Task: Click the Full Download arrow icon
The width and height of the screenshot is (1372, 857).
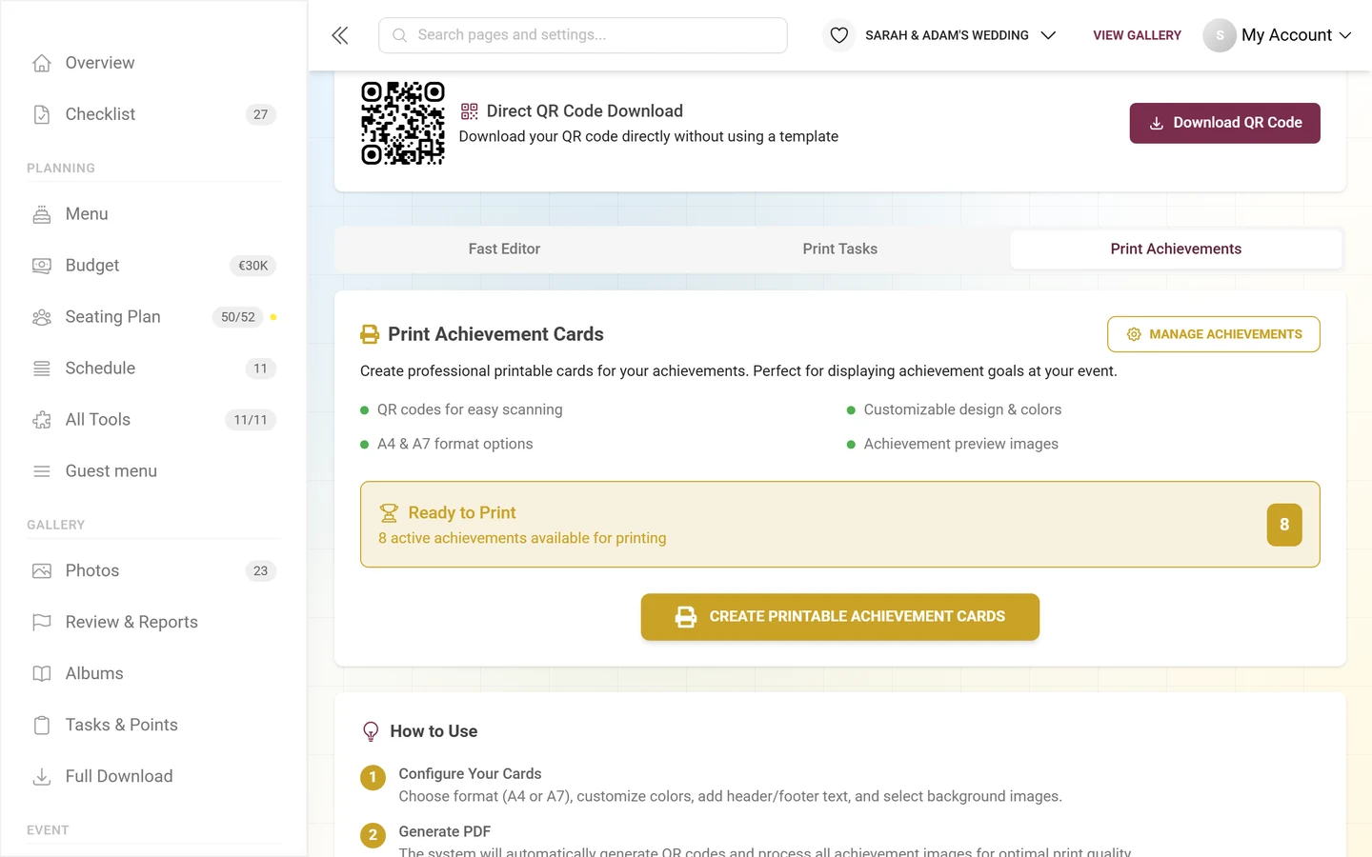Action: click(x=42, y=777)
